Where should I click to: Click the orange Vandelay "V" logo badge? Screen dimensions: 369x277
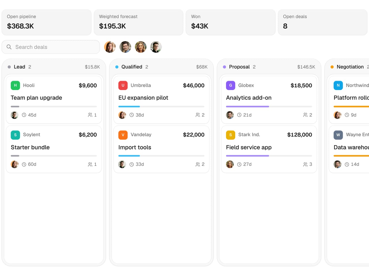coord(123,135)
